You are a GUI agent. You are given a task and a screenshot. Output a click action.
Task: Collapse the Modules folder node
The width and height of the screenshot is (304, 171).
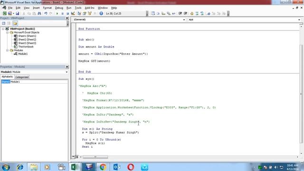8,50
